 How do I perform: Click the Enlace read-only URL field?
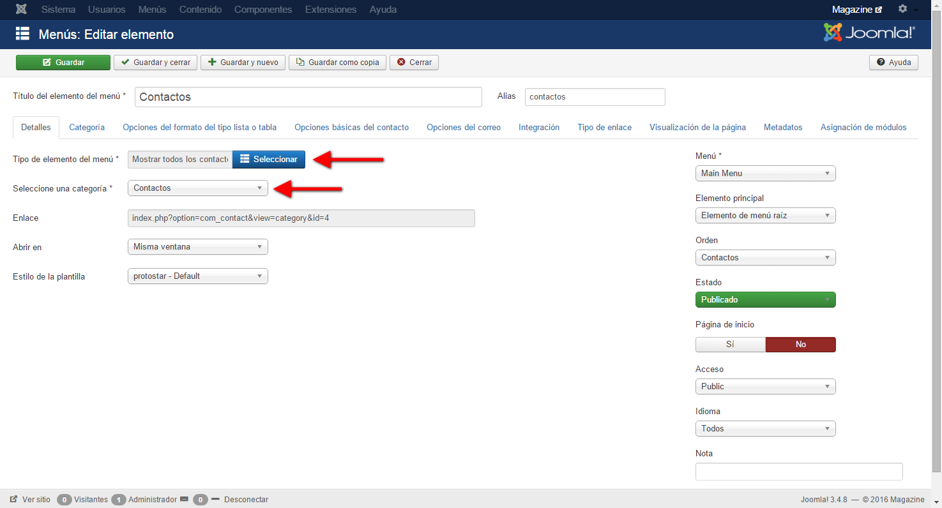pos(301,218)
